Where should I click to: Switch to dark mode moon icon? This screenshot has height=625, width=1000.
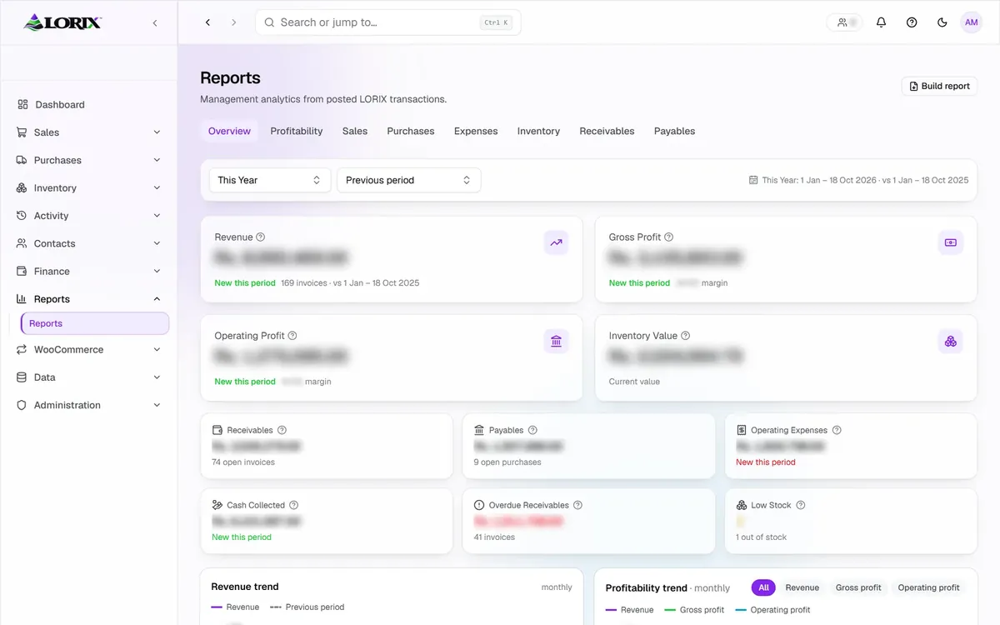942,22
